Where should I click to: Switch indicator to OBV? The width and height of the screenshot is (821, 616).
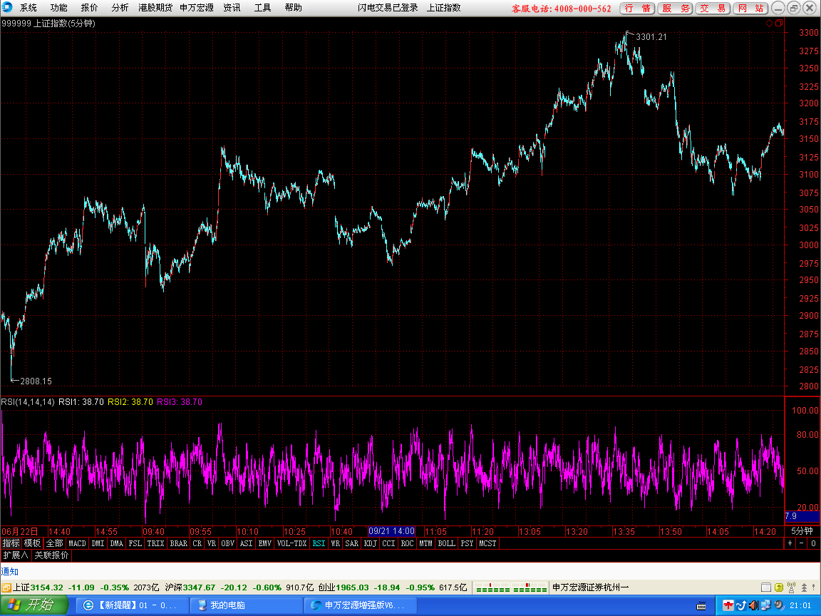228,543
